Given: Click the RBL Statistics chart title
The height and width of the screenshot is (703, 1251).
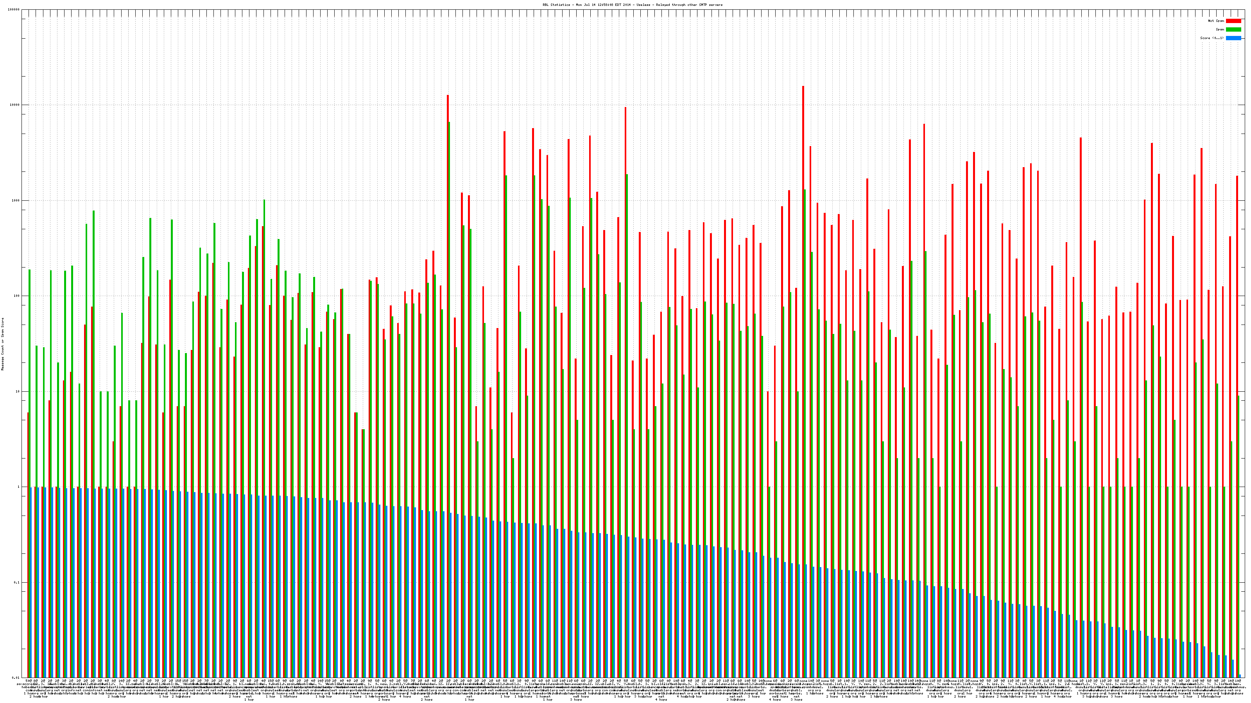Looking at the screenshot, I should (x=632, y=5).
